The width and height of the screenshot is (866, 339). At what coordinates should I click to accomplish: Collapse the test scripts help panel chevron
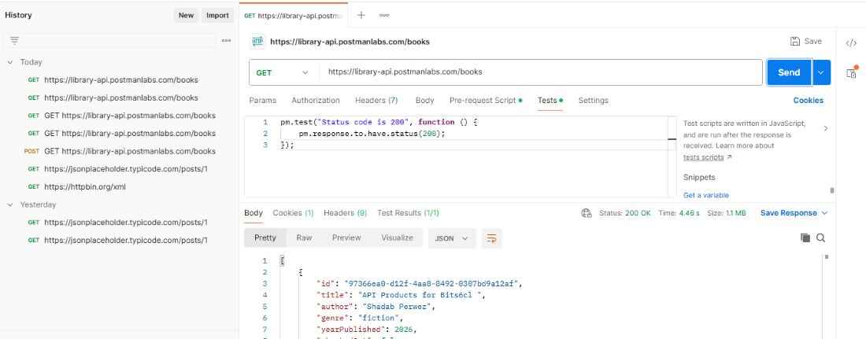(826, 128)
